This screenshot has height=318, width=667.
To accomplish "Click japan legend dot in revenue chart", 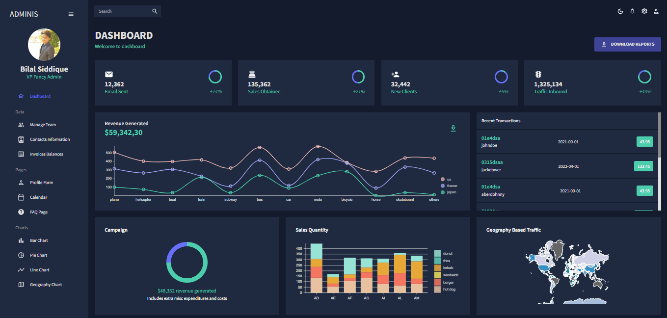I will [443, 192].
